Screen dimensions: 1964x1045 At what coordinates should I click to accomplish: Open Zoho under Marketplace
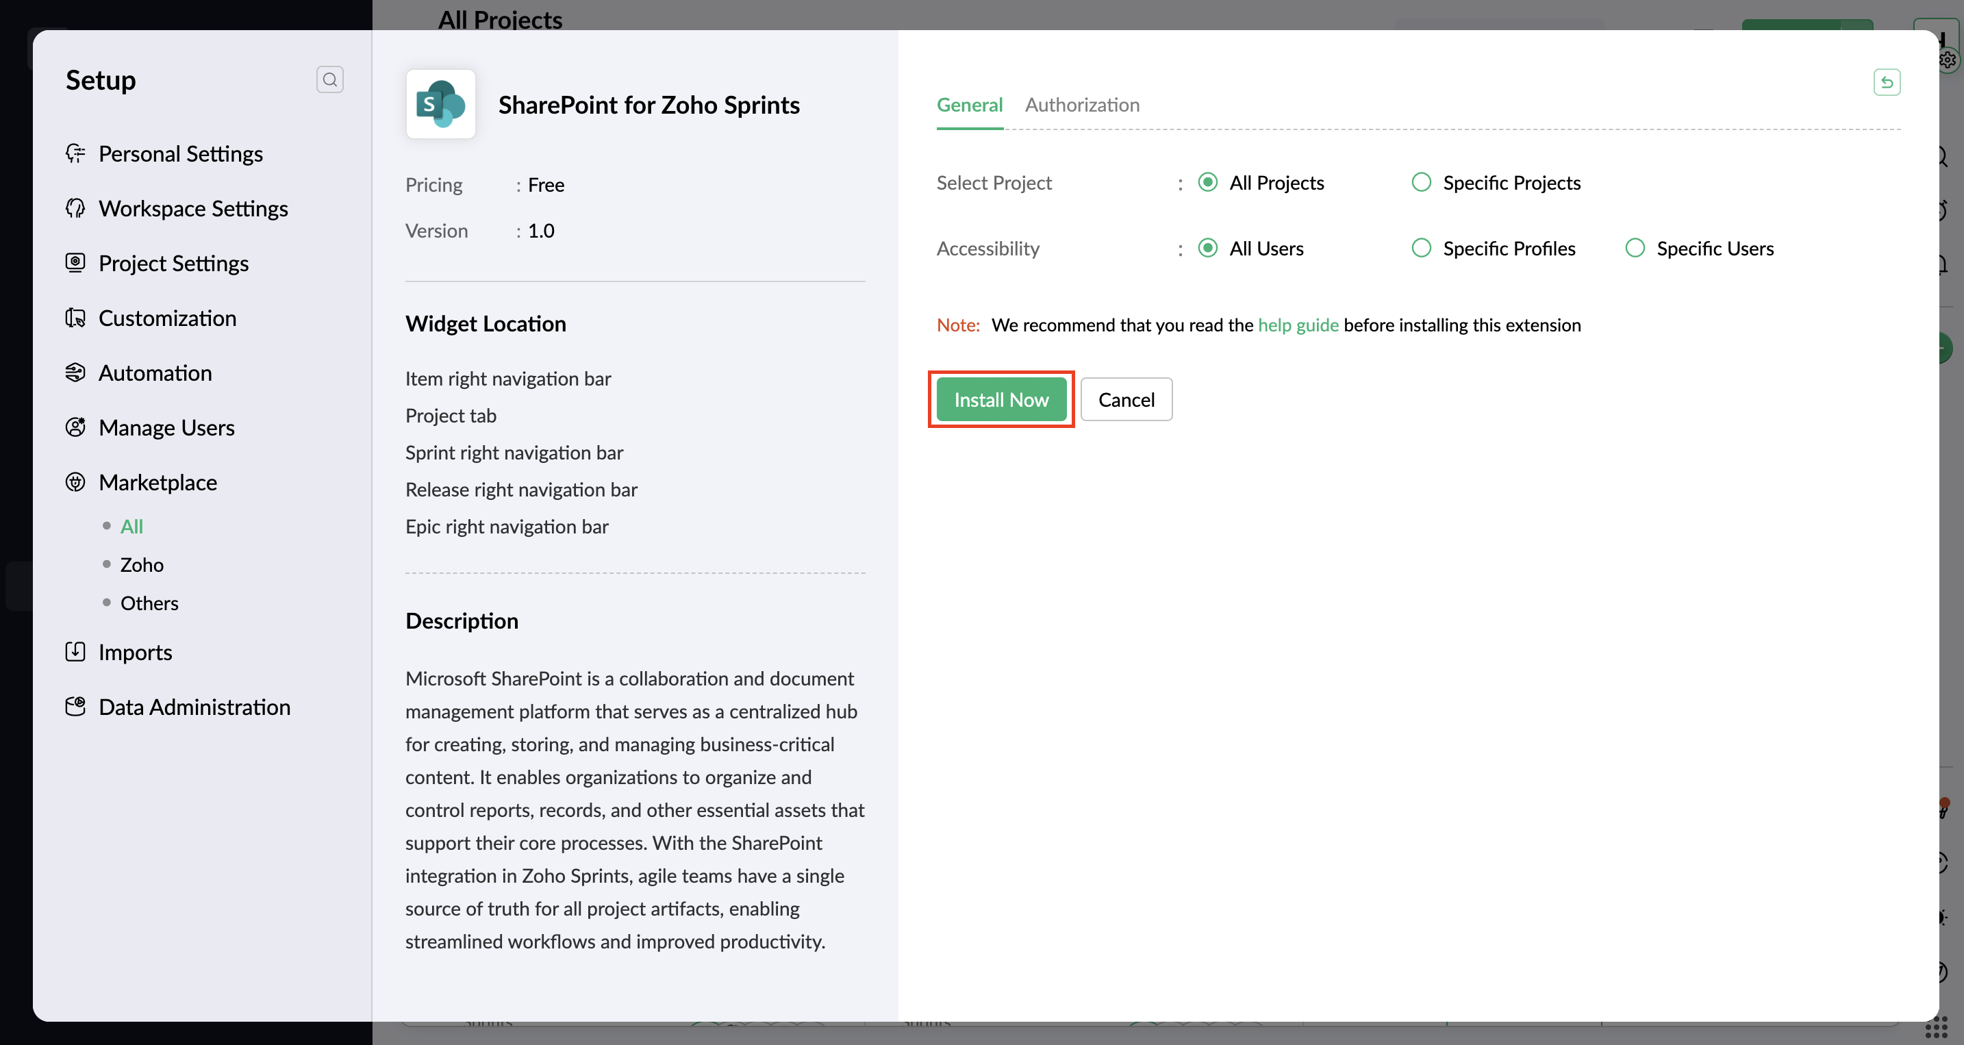(142, 565)
